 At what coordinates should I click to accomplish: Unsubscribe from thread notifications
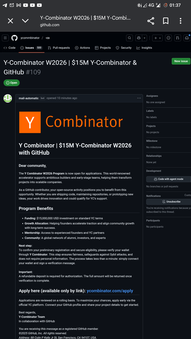click(169, 202)
